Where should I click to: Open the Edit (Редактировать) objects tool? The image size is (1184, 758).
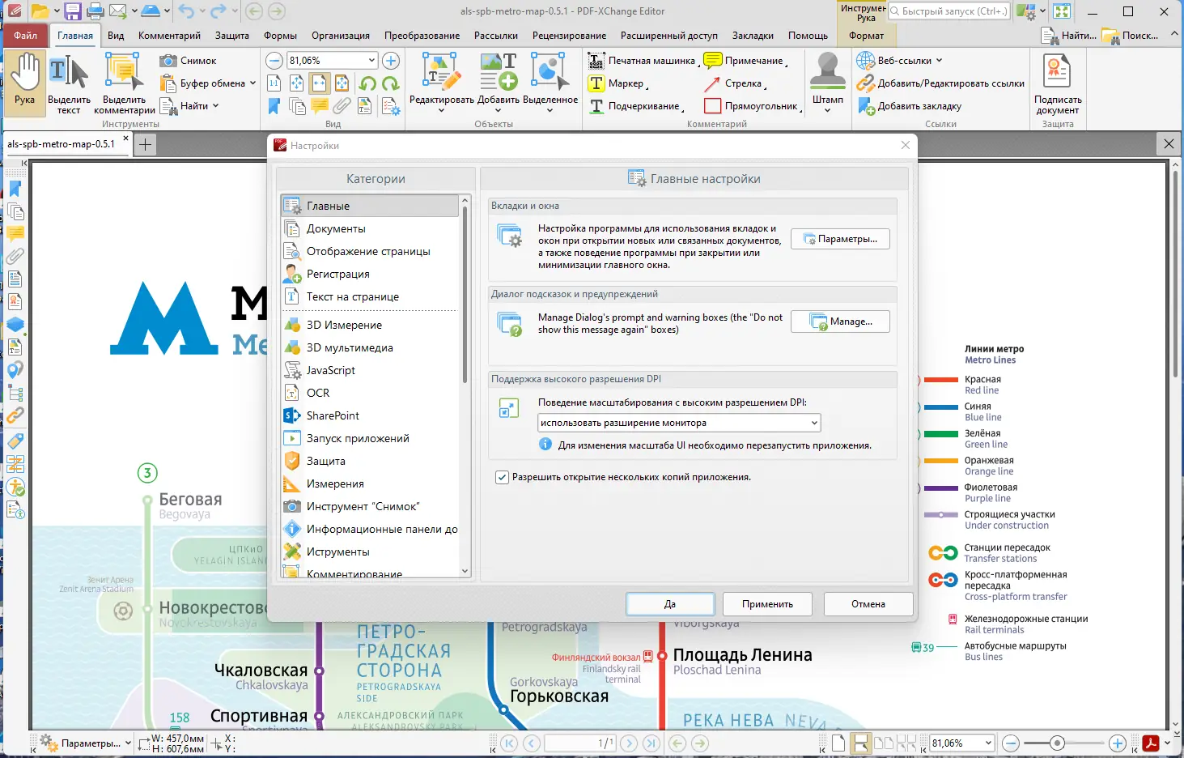click(x=441, y=82)
